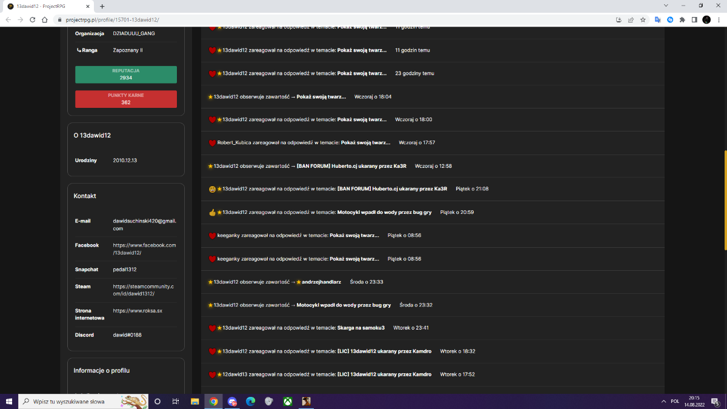
Task: Select rank text Zapoznany II
Action: click(128, 50)
